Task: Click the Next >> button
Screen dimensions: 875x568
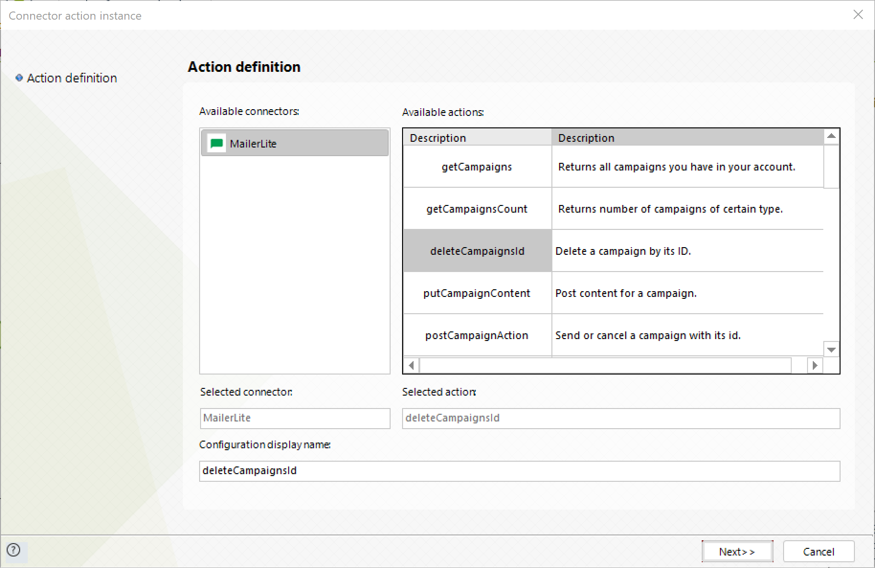Action: (x=737, y=551)
